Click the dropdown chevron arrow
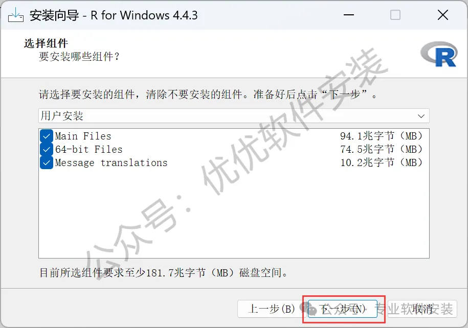 421,116
